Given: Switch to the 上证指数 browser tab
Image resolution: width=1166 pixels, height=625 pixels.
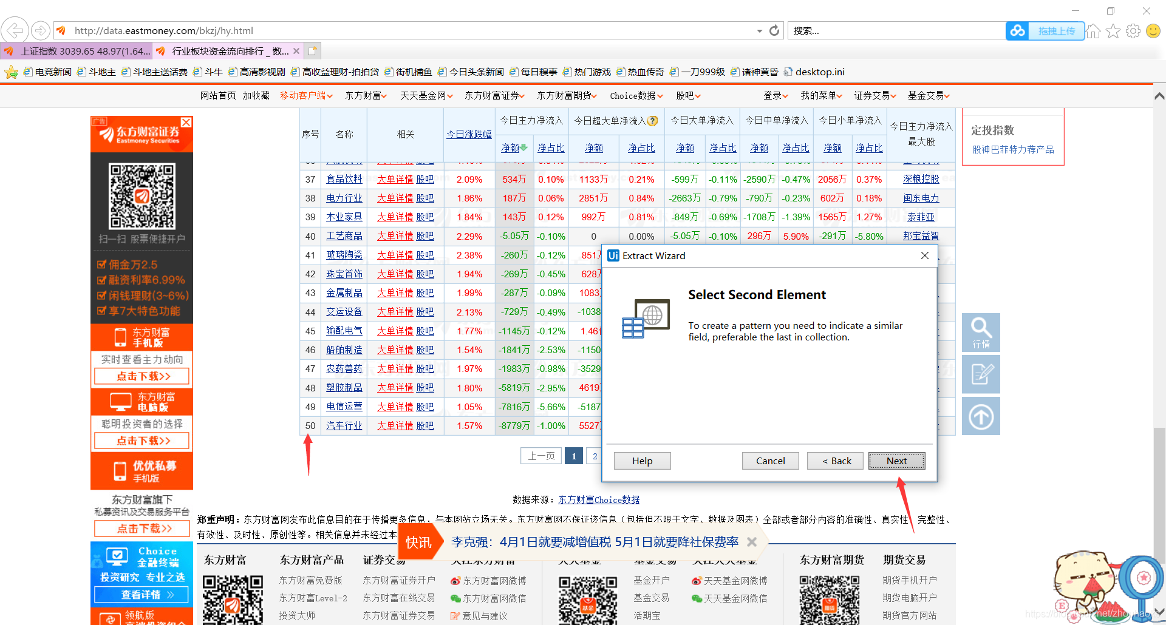Looking at the screenshot, I should [x=77, y=51].
